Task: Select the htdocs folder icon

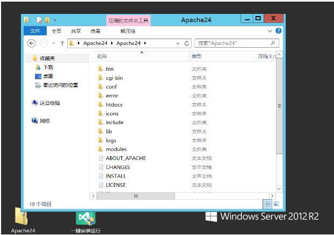Action: tap(100, 104)
